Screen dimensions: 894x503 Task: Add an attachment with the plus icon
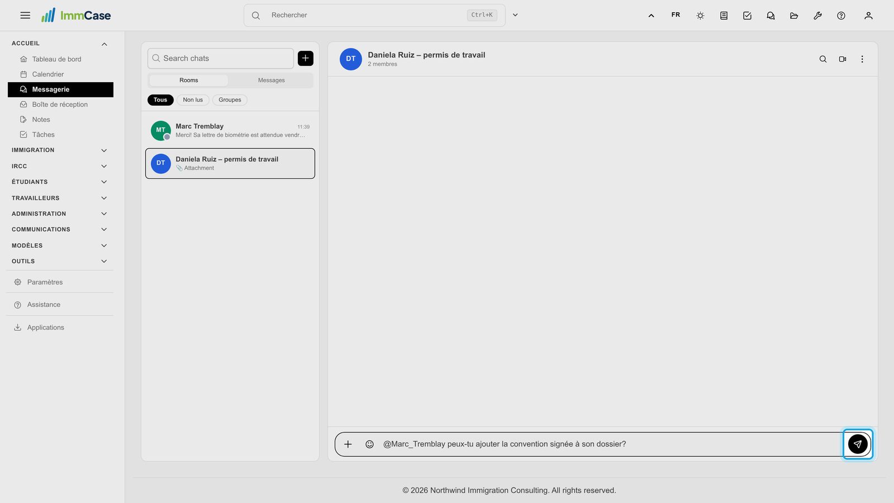click(x=348, y=444)
